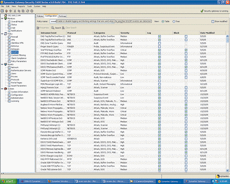Click the gateway 192.168.2.144 node icon

6,15
